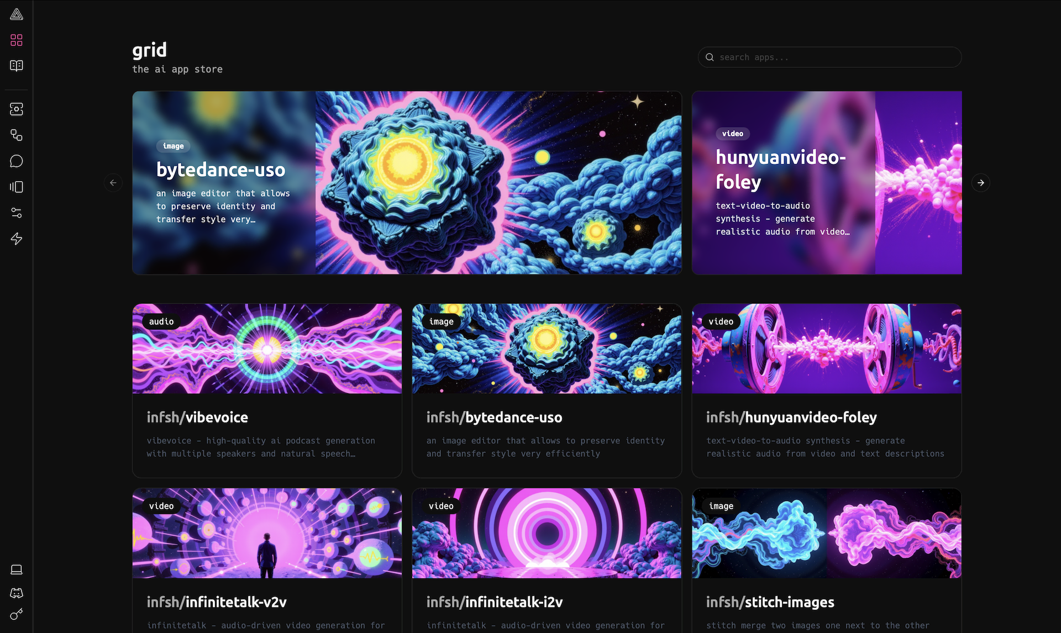Screen dimensions: 1061x633
Task: Toggle the audio badge on the vibevoice card
Action: coord(161,321)
